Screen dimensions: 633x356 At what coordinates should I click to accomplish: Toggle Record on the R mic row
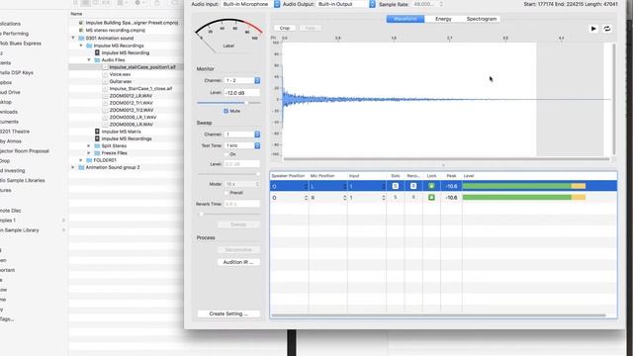point(413,198)
